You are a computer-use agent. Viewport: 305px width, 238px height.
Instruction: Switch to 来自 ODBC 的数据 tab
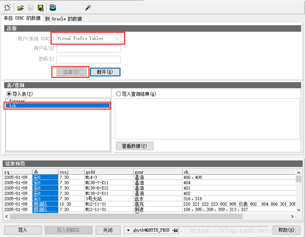[22, 18]
